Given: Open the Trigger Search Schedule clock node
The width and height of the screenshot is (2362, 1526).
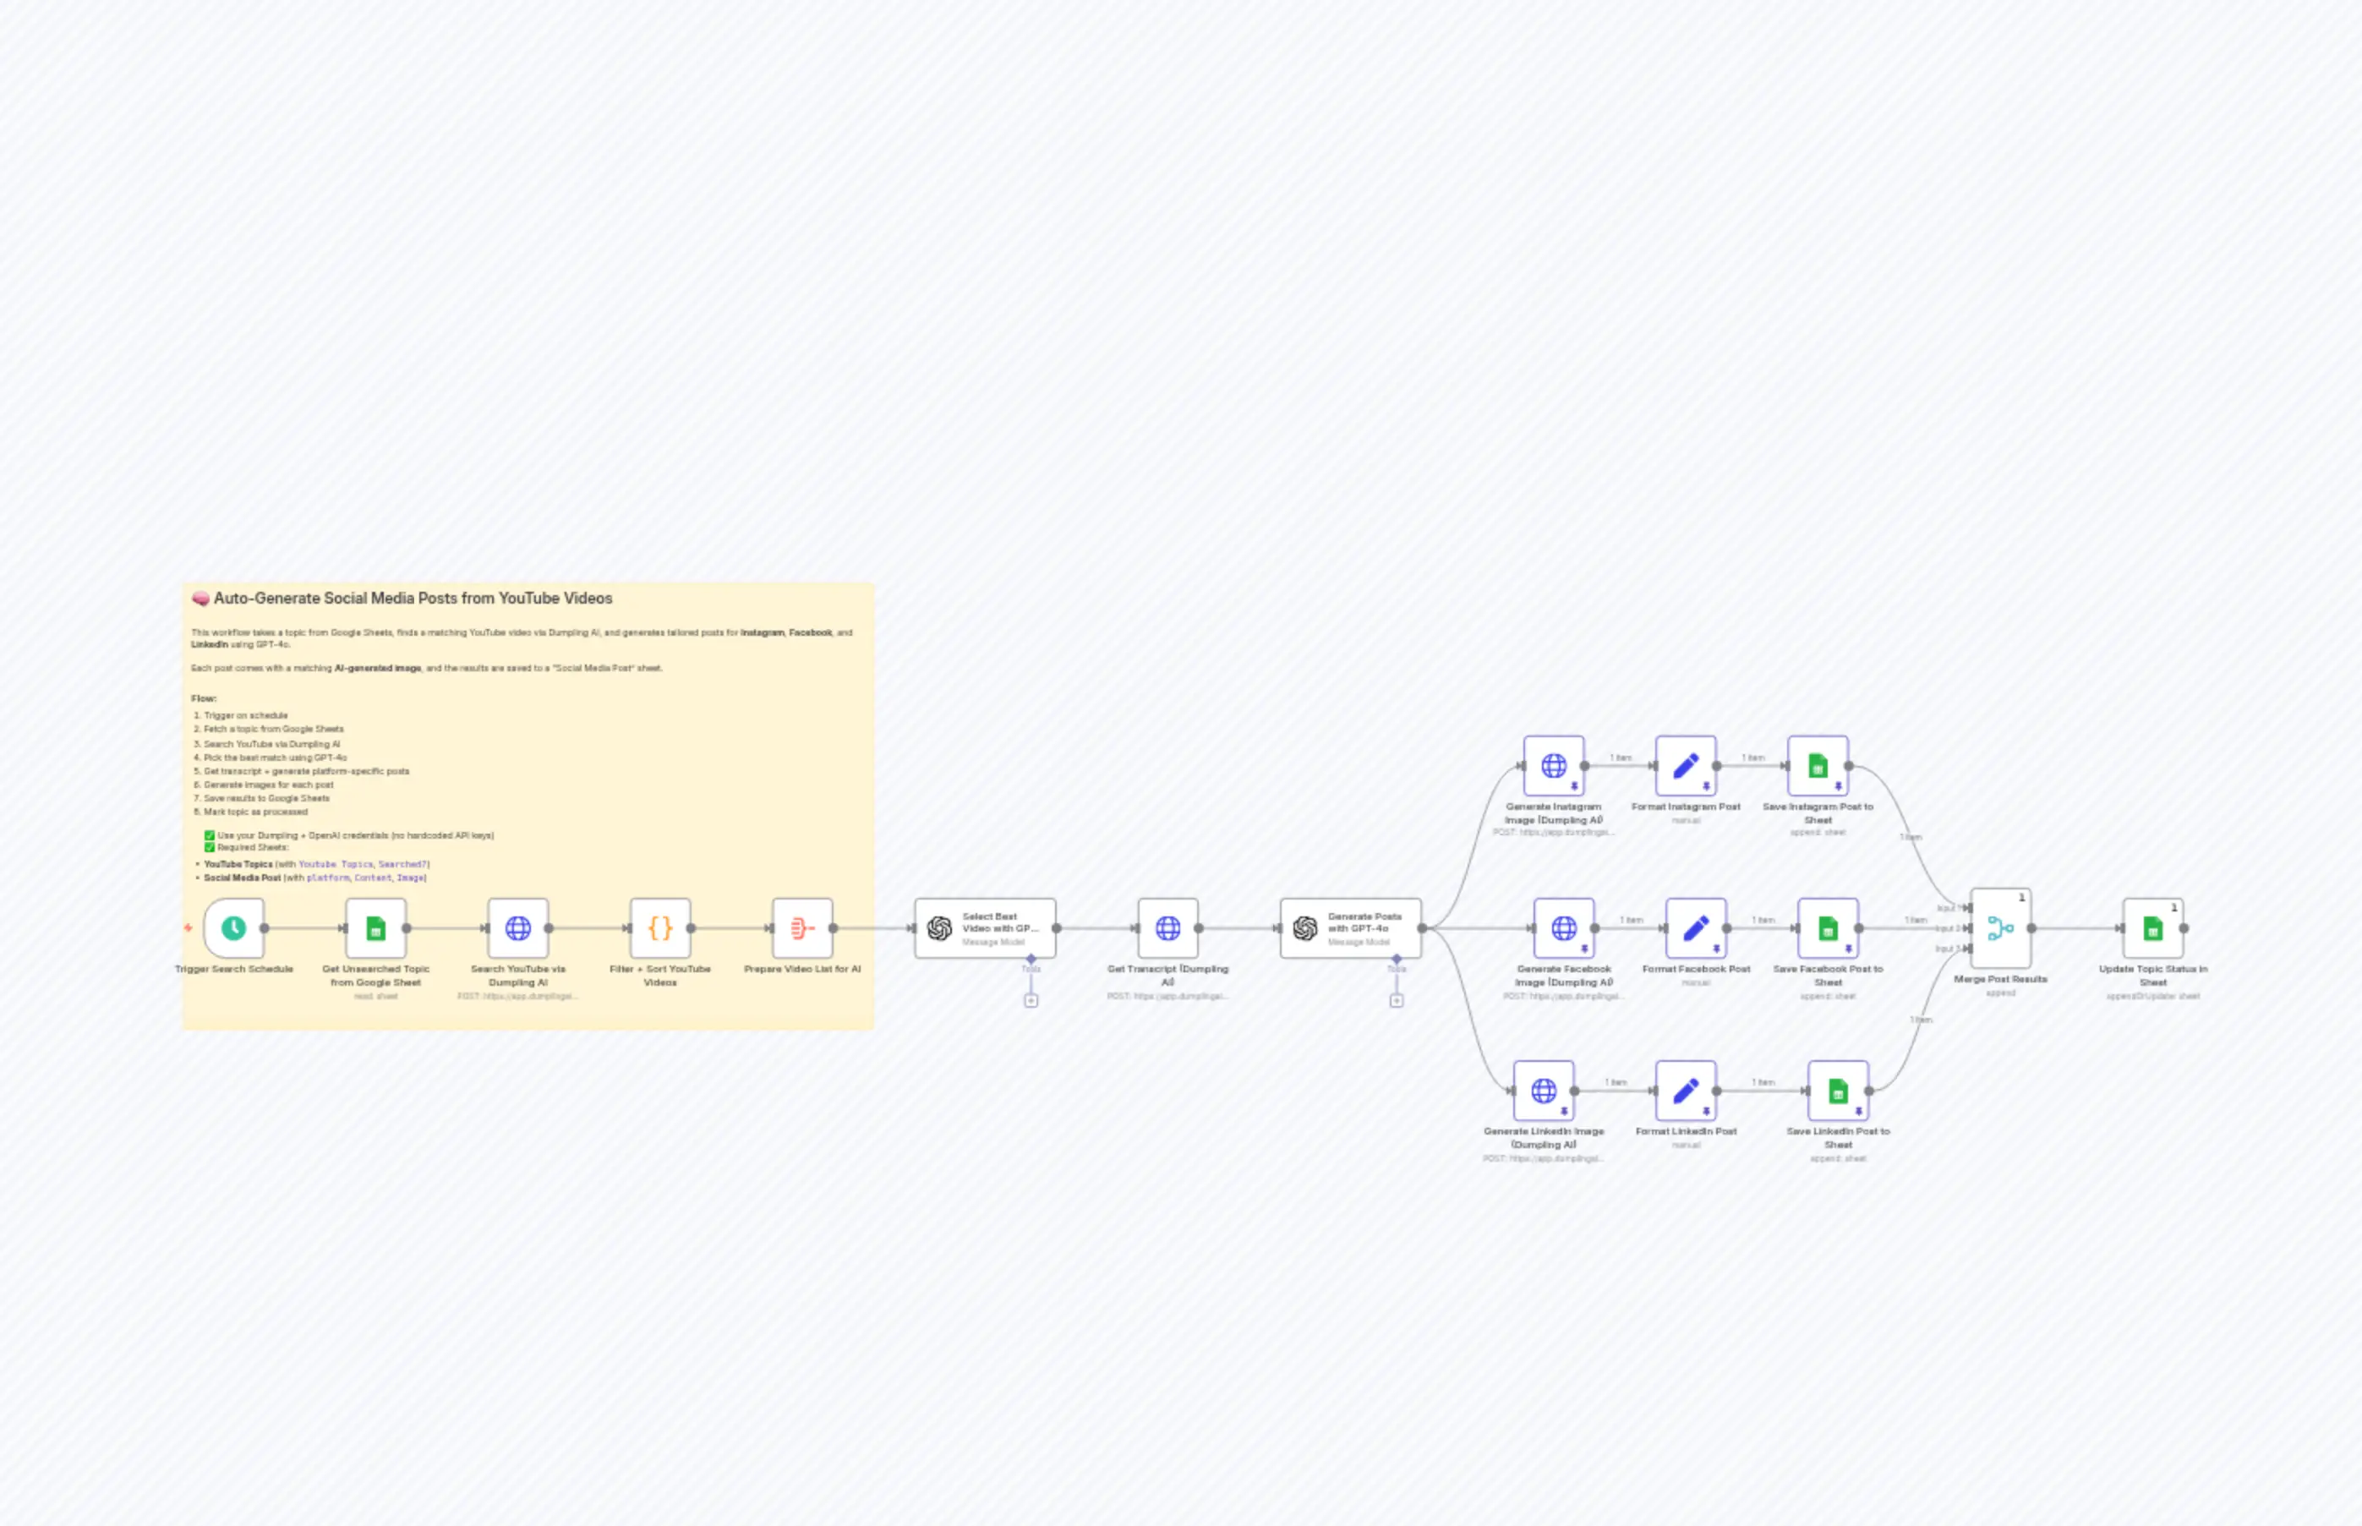Looking at the screenshot, I should pos(234,928).
